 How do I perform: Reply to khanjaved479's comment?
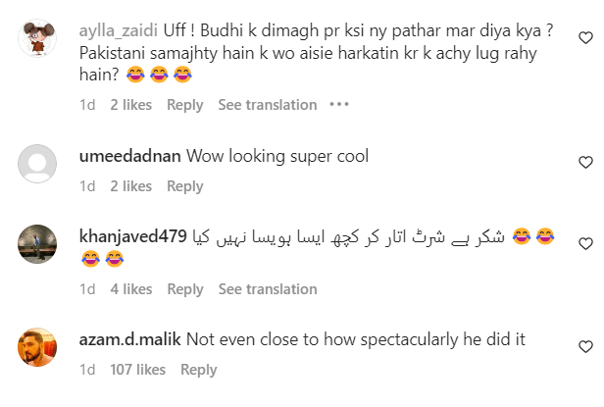click(x=184, y=289)
